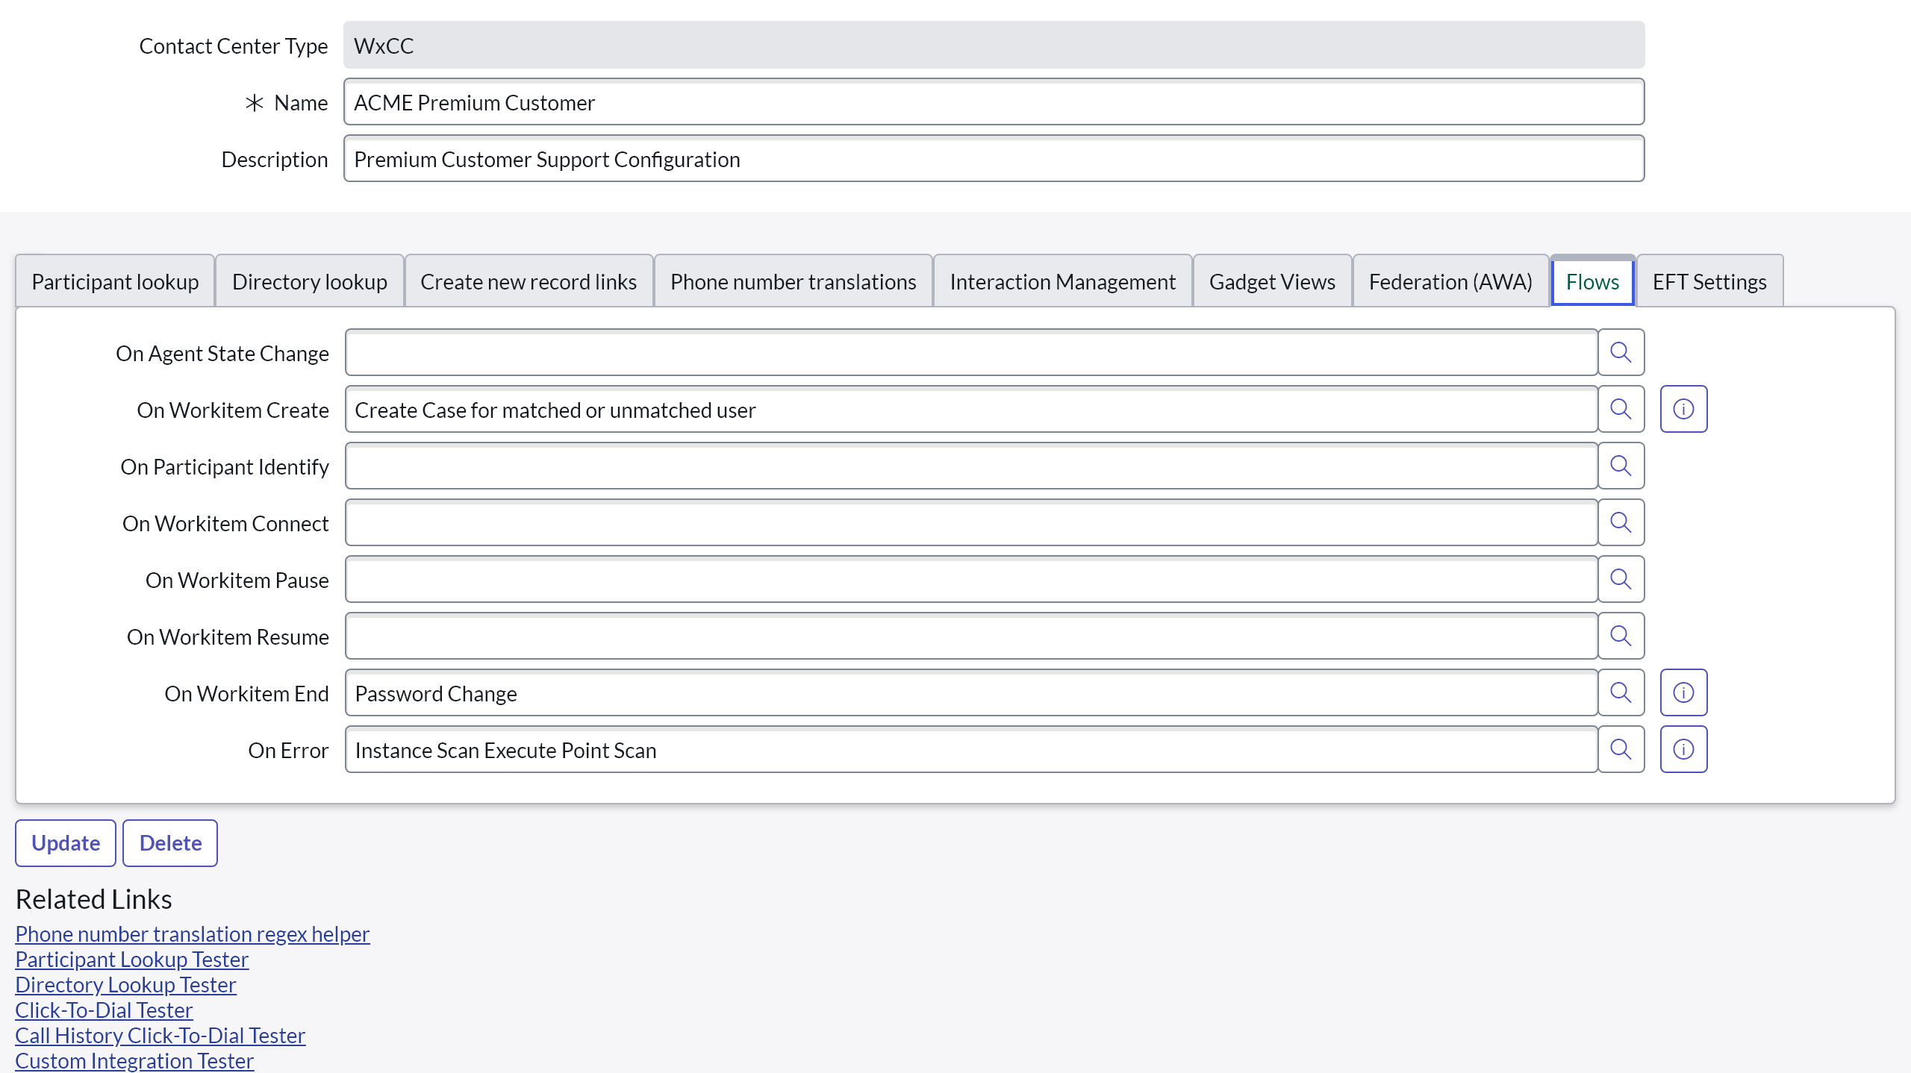
Task: Open lookup for On Workitem Pause
Action: 1621,579
